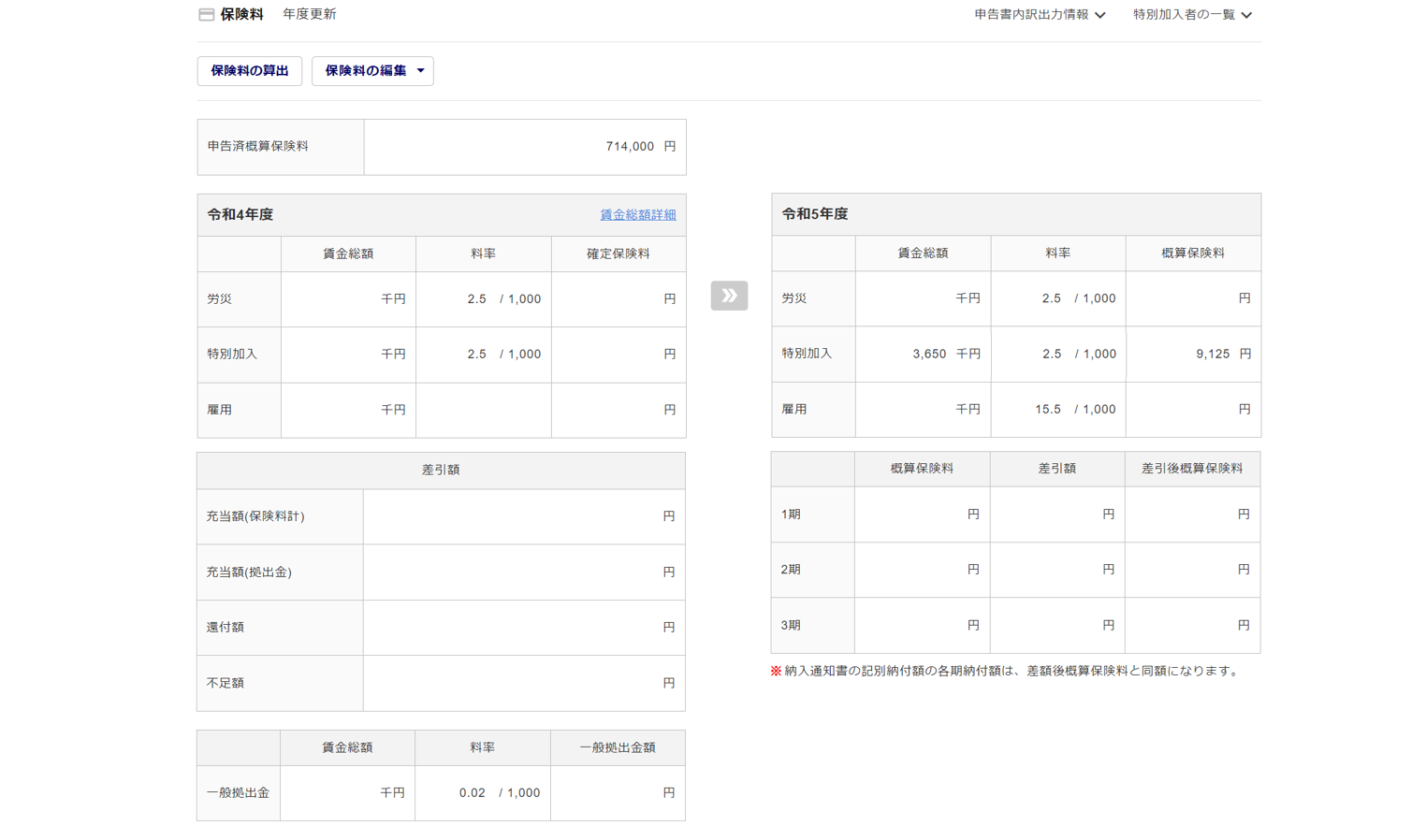The height and width of the screenshot is (826, 1426).
Task: Open the 賃金総額詳細 link
Action: click(637, 215)
